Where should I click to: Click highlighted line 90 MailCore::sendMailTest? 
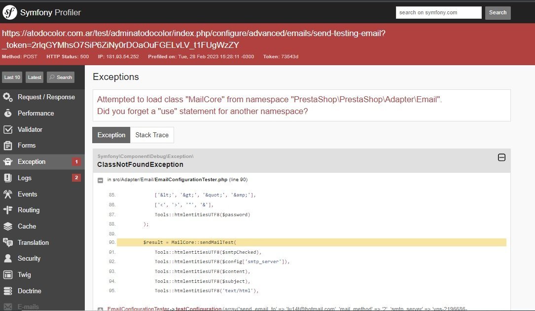click(x=311, y=242)
